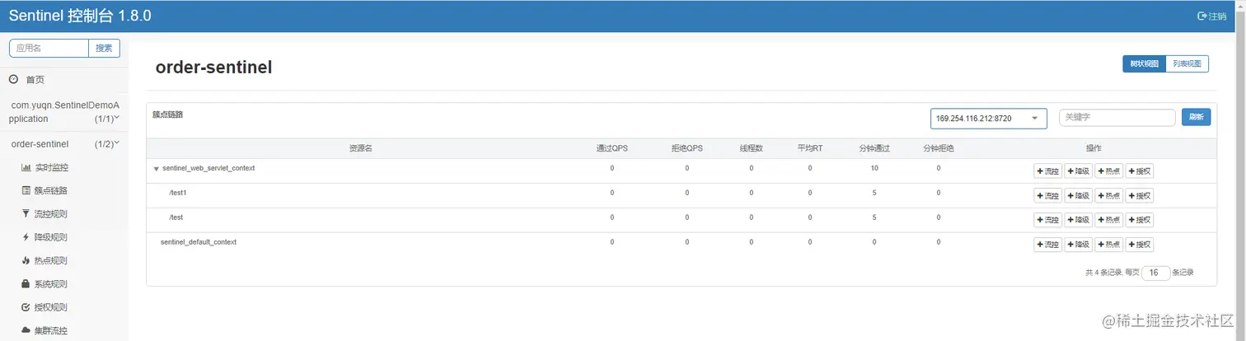This screenshot has width=1246, height=341.
Task: Add 授权 rule for sentinel_web_servlet_context
Action: (x=1139, y=171)
